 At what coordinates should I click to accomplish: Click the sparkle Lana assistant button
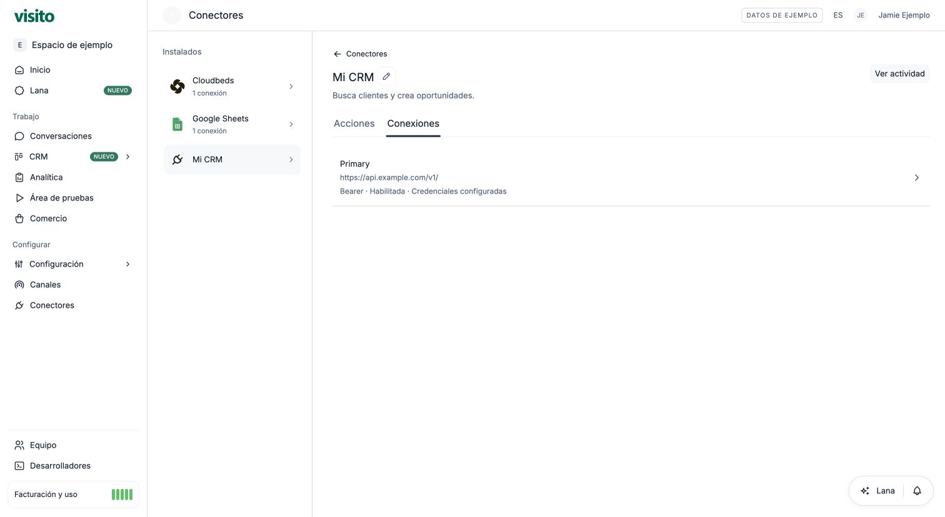pyautogui.click(x=877, y=491)
